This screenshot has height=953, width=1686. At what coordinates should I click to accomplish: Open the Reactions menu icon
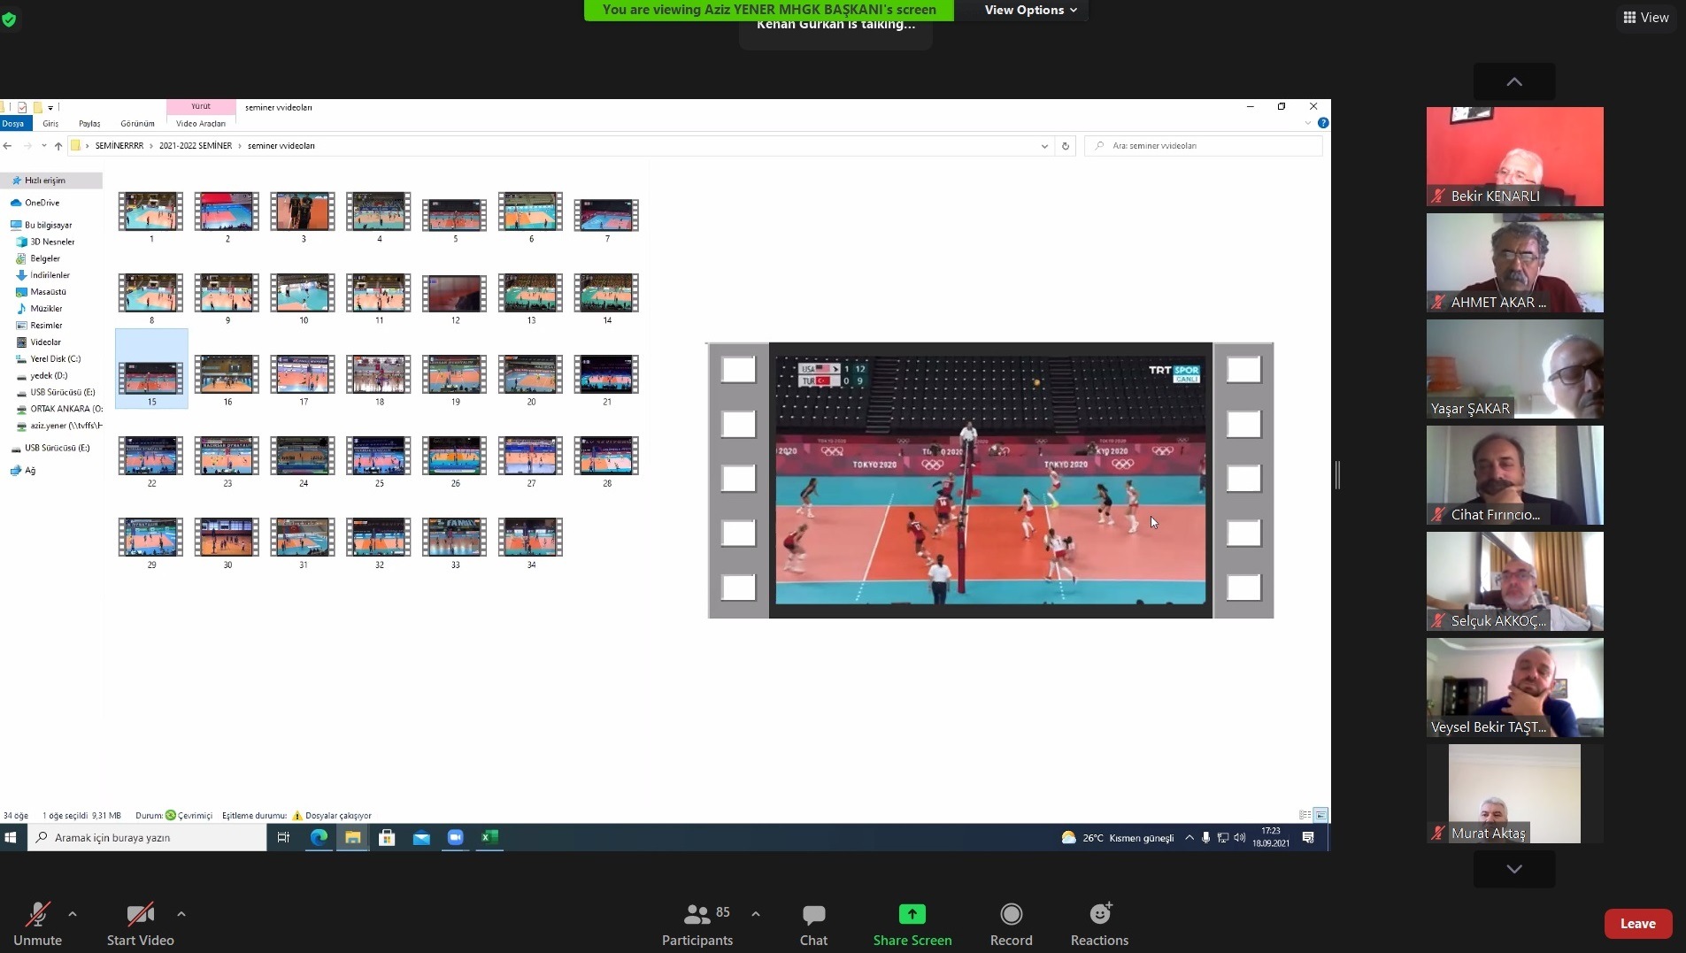[x=1099, y=915]
